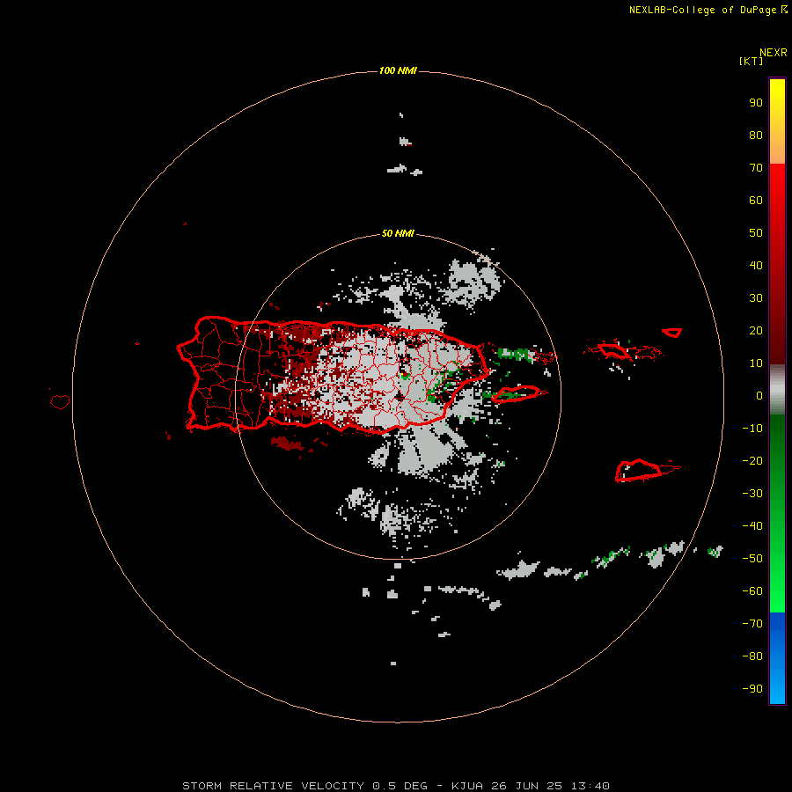
Task: Click the 50 NMI range ring label
Action: click(398, 233)
